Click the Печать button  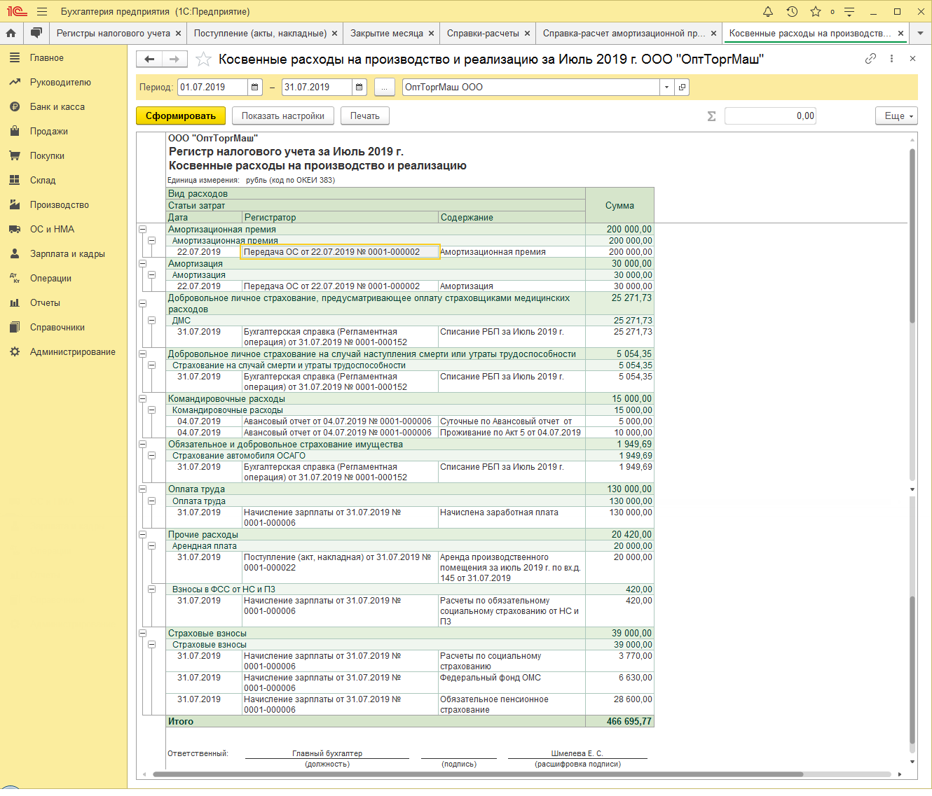coord(365,116)
